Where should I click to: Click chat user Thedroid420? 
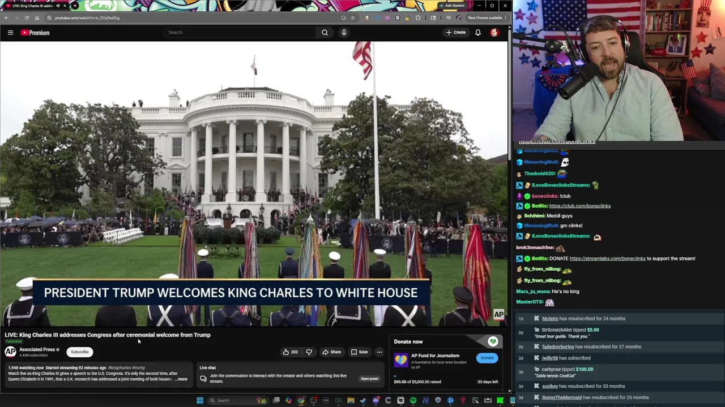539,174
